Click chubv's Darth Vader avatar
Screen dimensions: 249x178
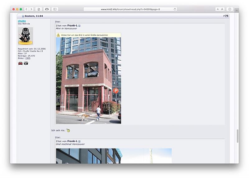(25, 36)
